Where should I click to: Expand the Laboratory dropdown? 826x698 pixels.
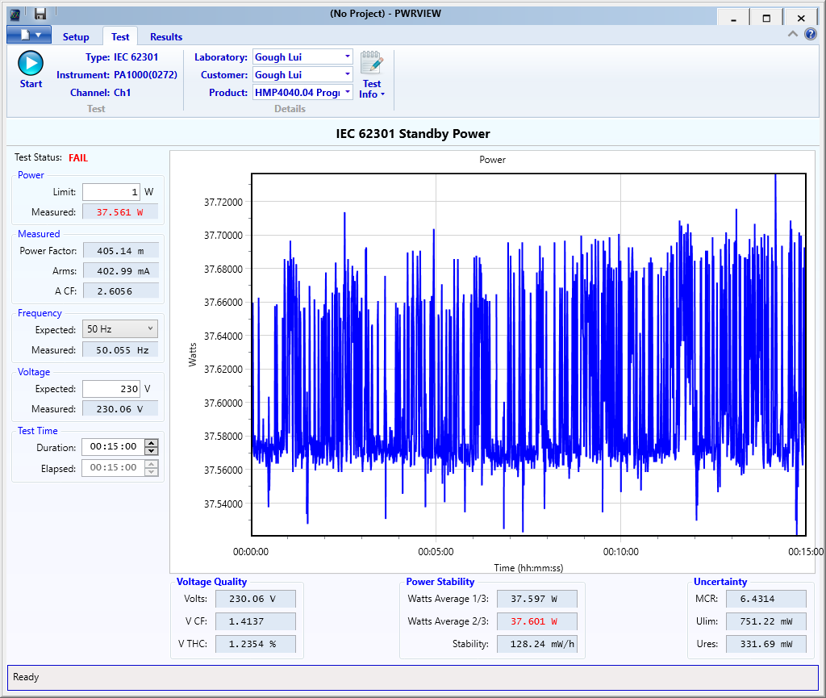tap(347, 56)
